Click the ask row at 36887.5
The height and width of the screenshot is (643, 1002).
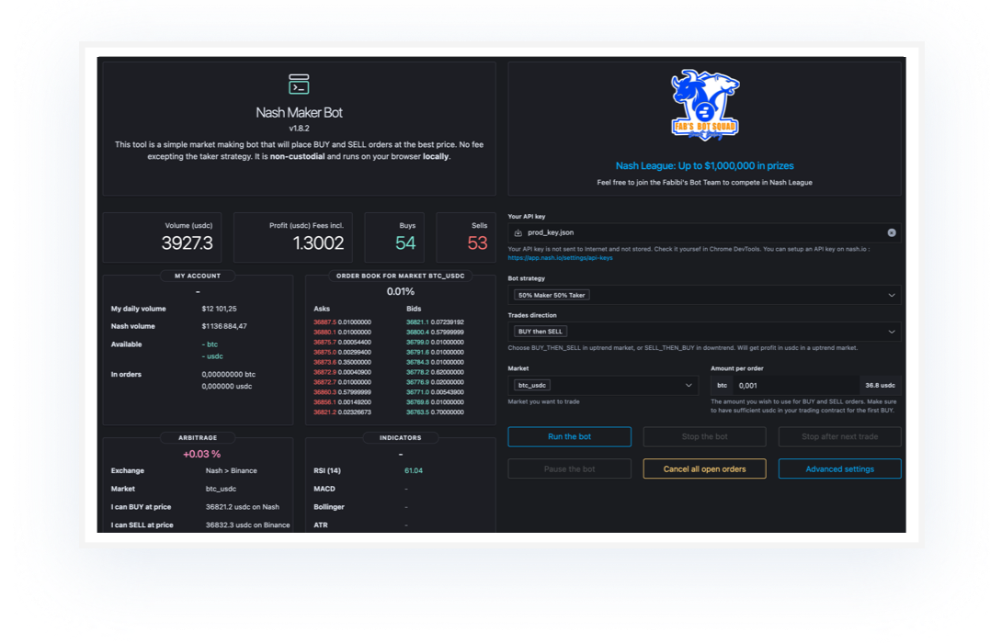(x=342, y=321)
